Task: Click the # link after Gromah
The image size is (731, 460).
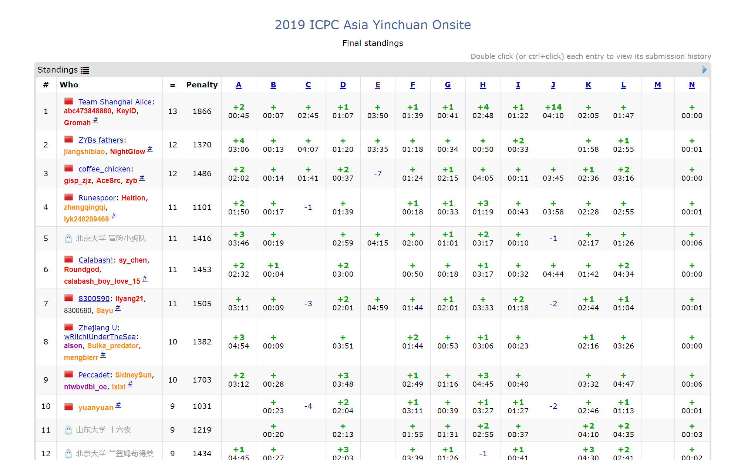Action: point(95,120)
